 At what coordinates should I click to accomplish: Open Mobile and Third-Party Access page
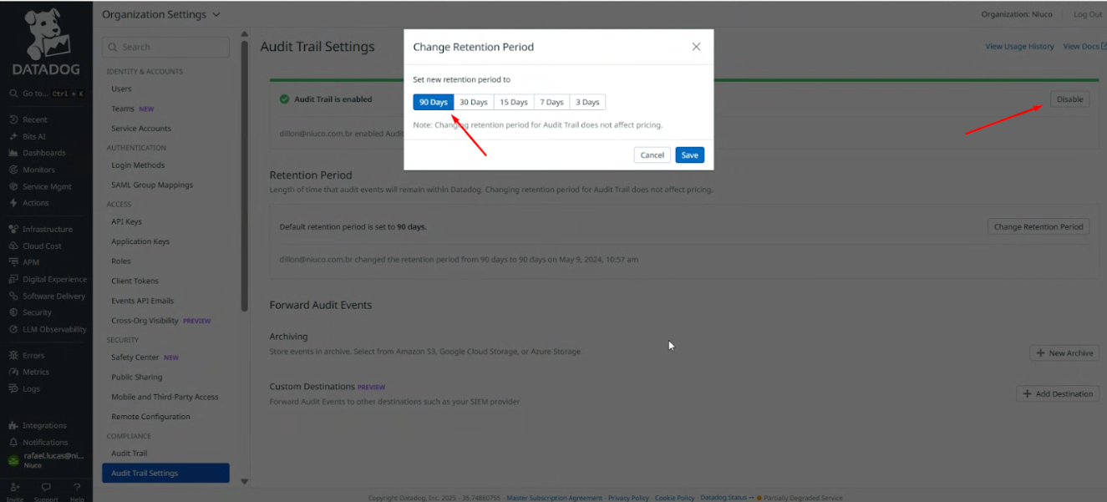point(165,397)
